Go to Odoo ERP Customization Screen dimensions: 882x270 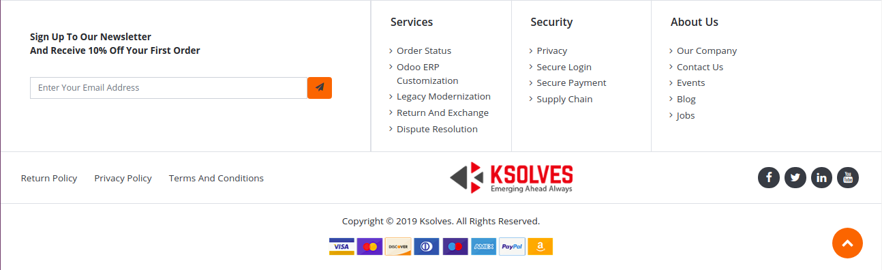pyautogui.click(x=427, y=74)
